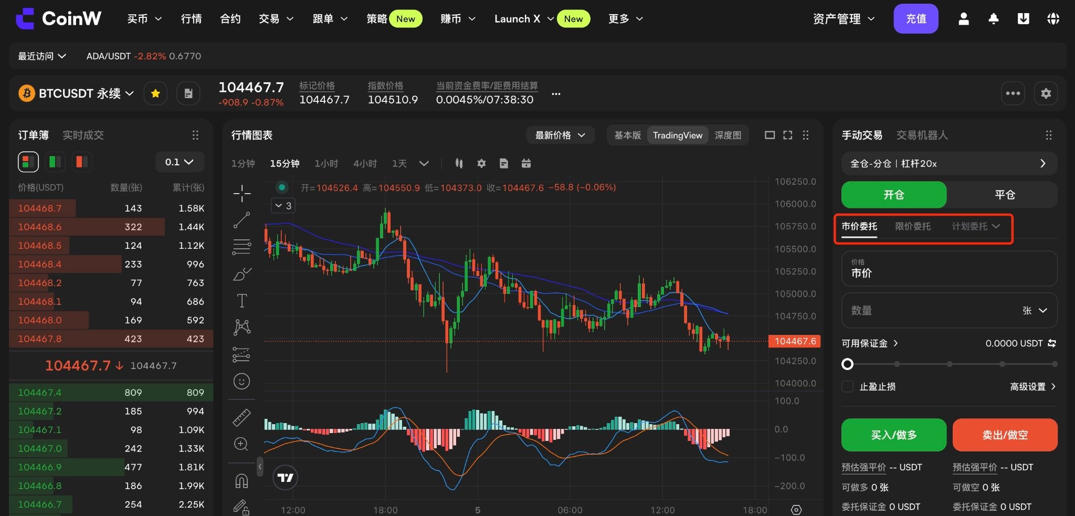The width and height of the screenshot is (1075, 516).
Task: Enable the 止盈止损 checkbox
Action: click(x=847, y=387)
